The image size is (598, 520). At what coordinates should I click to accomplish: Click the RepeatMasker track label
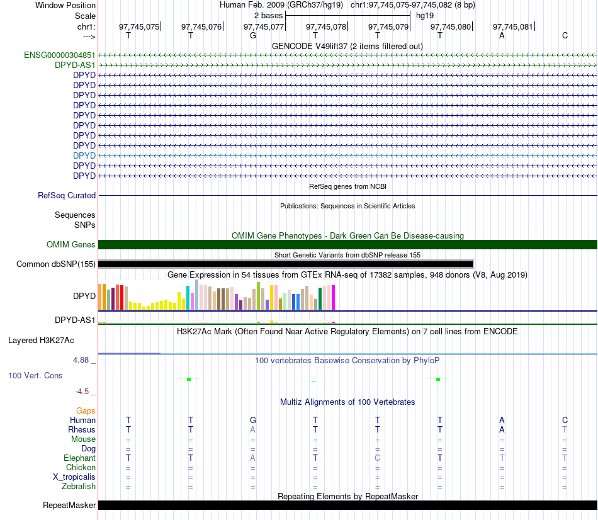pos(69,505)
